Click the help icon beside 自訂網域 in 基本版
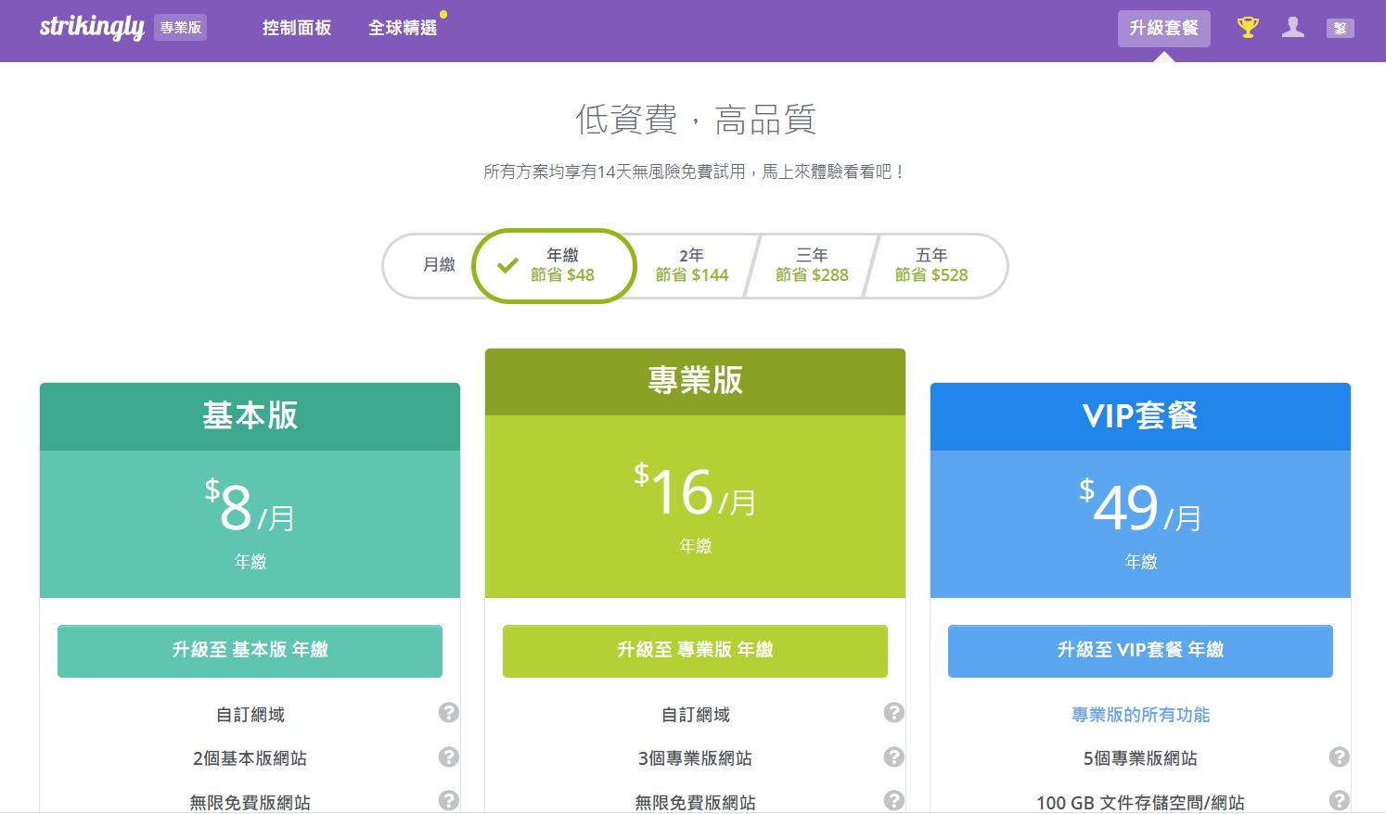This screenshot has width=1386, height=814. tap(448, 713)
